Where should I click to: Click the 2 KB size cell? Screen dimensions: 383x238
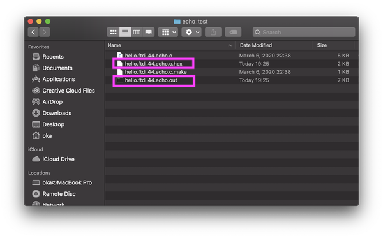tap(343, 64)
